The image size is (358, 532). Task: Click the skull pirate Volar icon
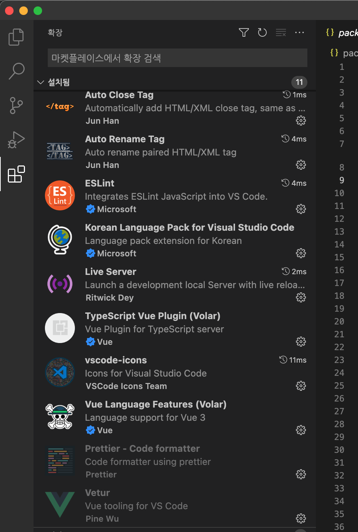point(60,416)
